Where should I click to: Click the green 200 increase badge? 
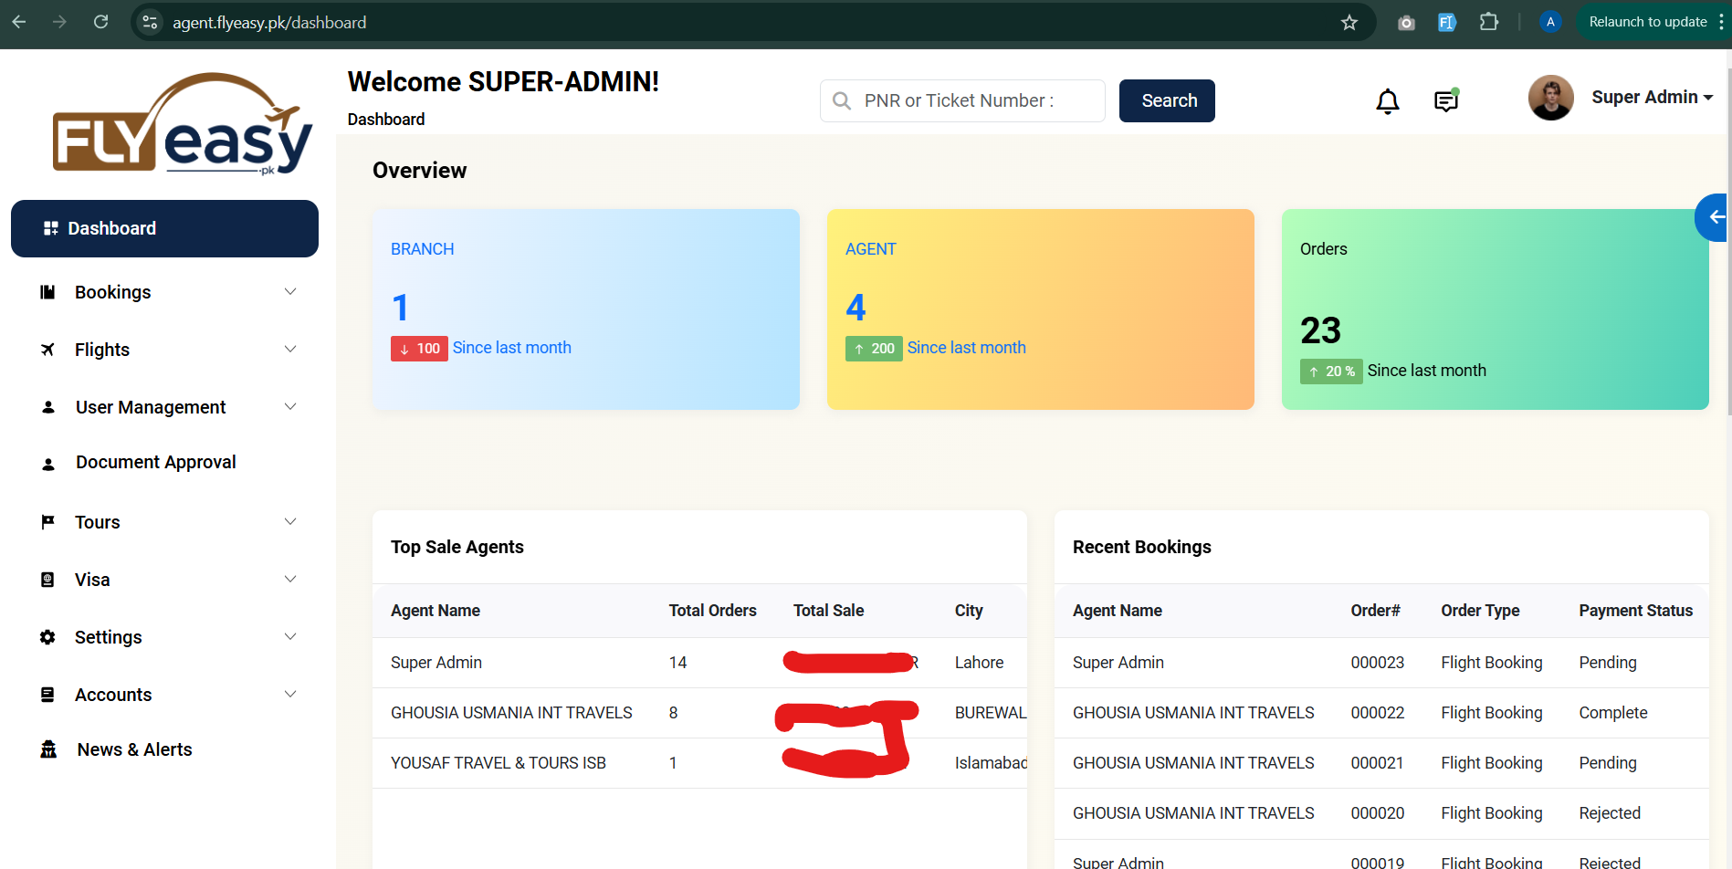(874, 349)
